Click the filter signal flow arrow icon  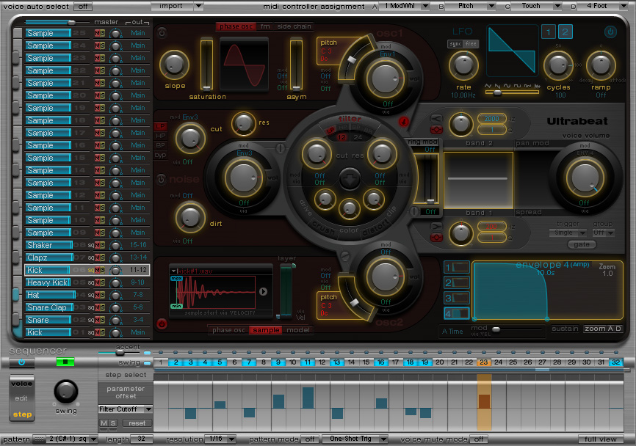point(349,178)
